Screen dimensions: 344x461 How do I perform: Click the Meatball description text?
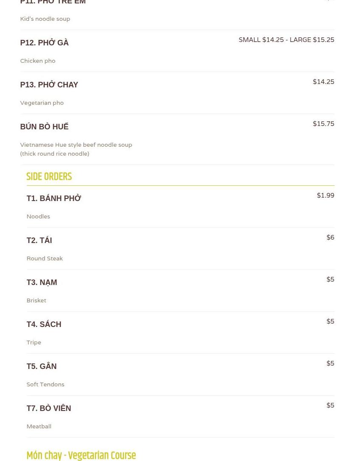39,427
